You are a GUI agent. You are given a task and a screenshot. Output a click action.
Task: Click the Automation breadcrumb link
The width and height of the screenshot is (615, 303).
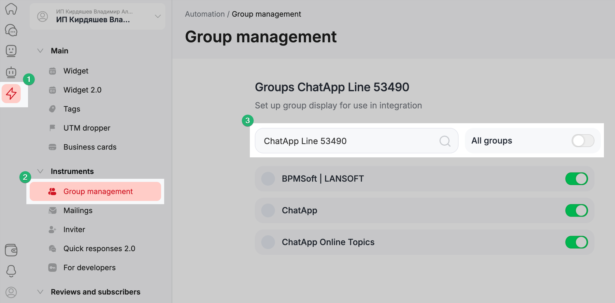[x=205, y=14]
